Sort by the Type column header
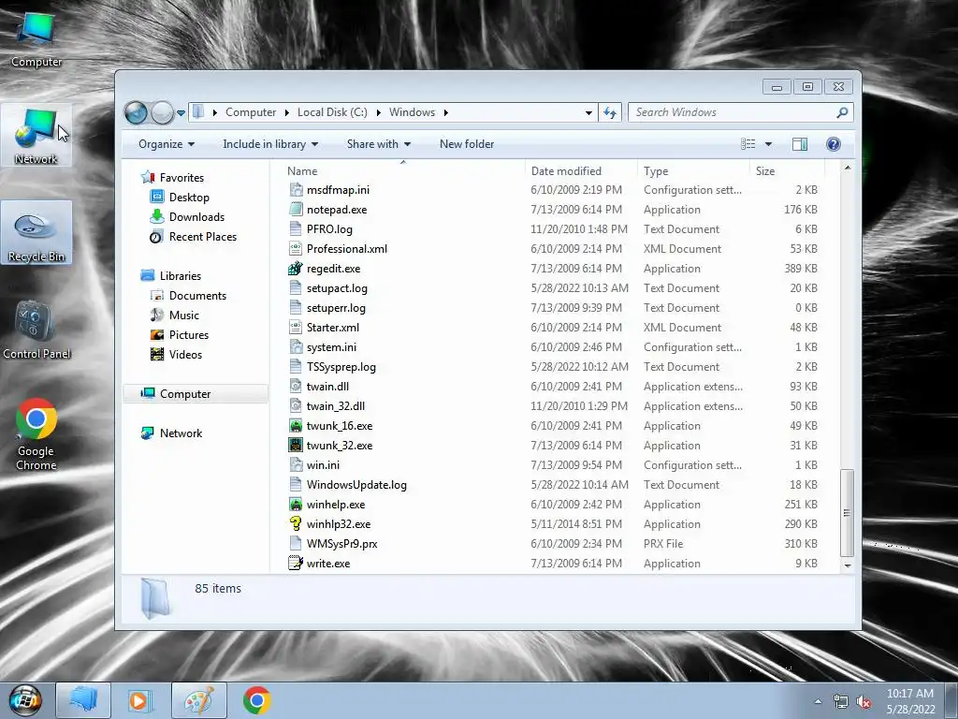 click(693, 171)
